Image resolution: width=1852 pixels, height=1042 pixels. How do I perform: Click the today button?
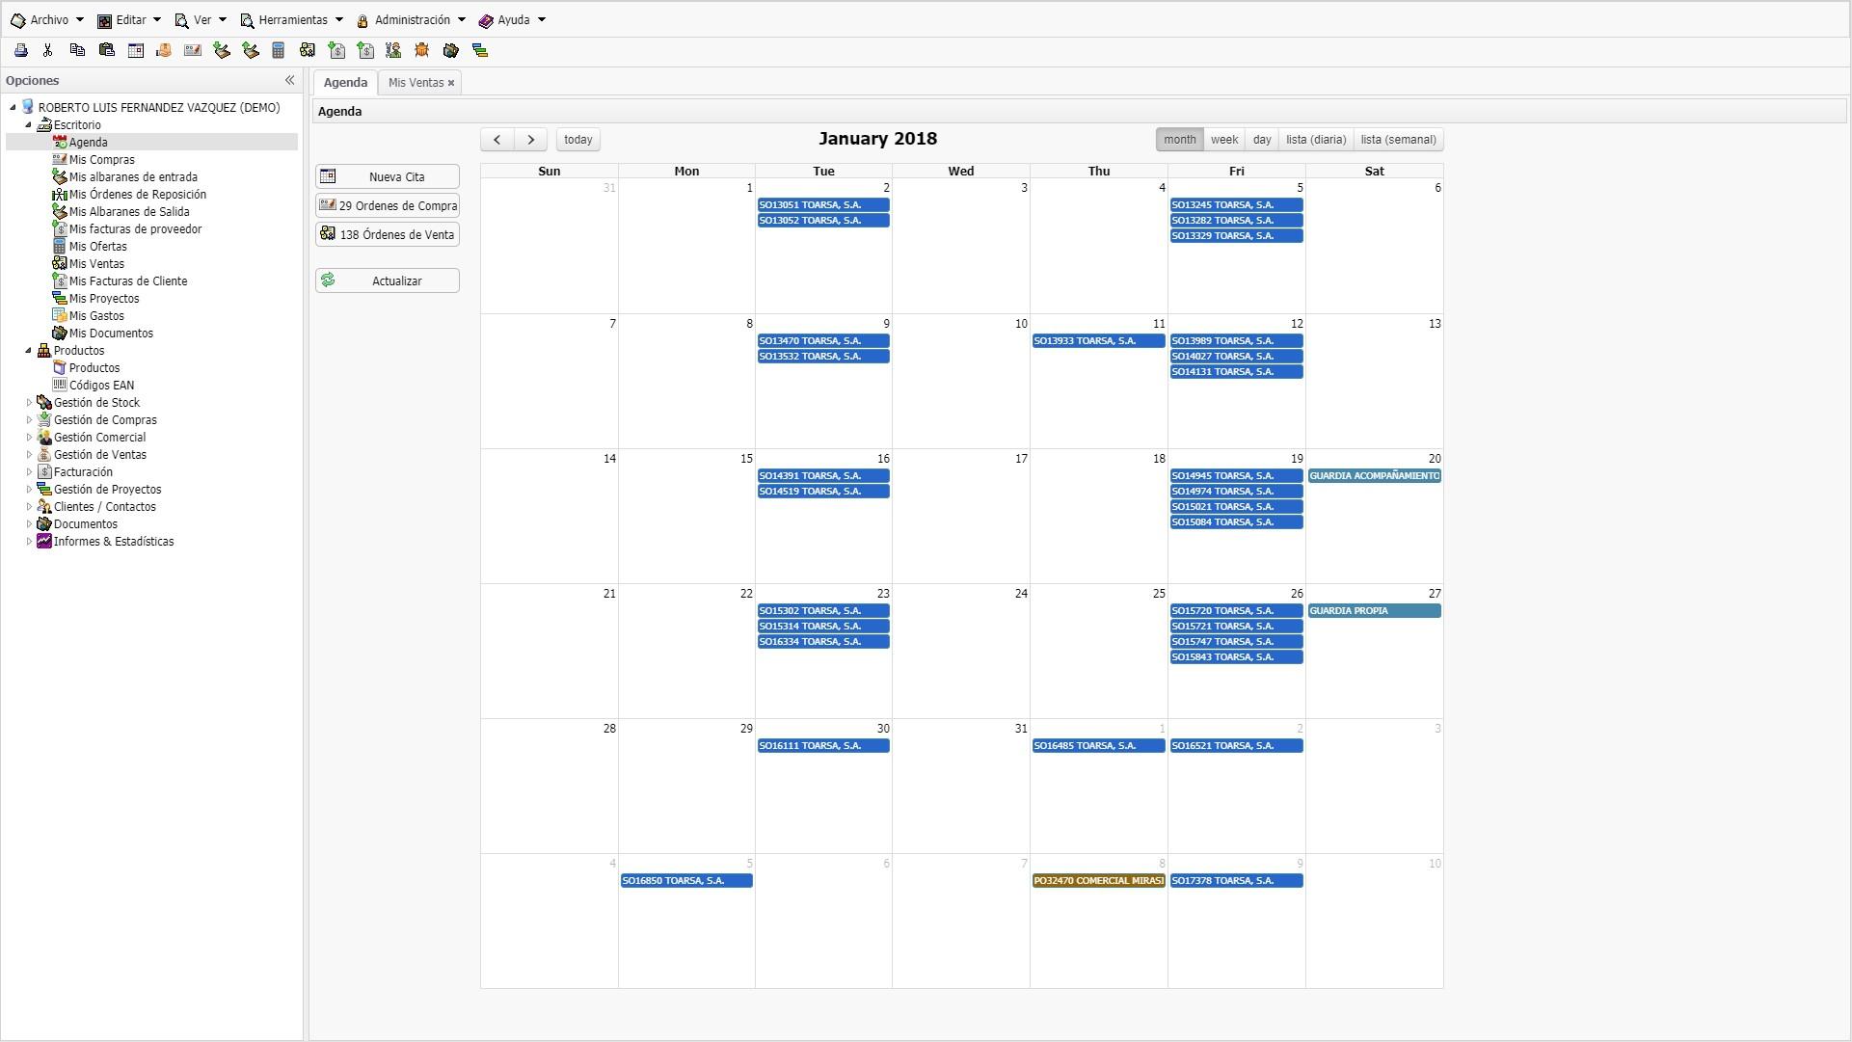point(578,140)
